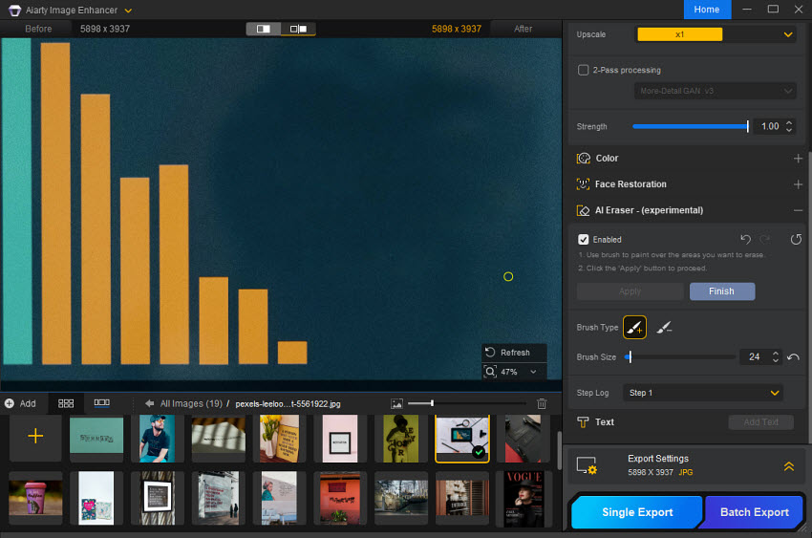Switch to filmstrip thumbnail view

click(x=101, y=403)
